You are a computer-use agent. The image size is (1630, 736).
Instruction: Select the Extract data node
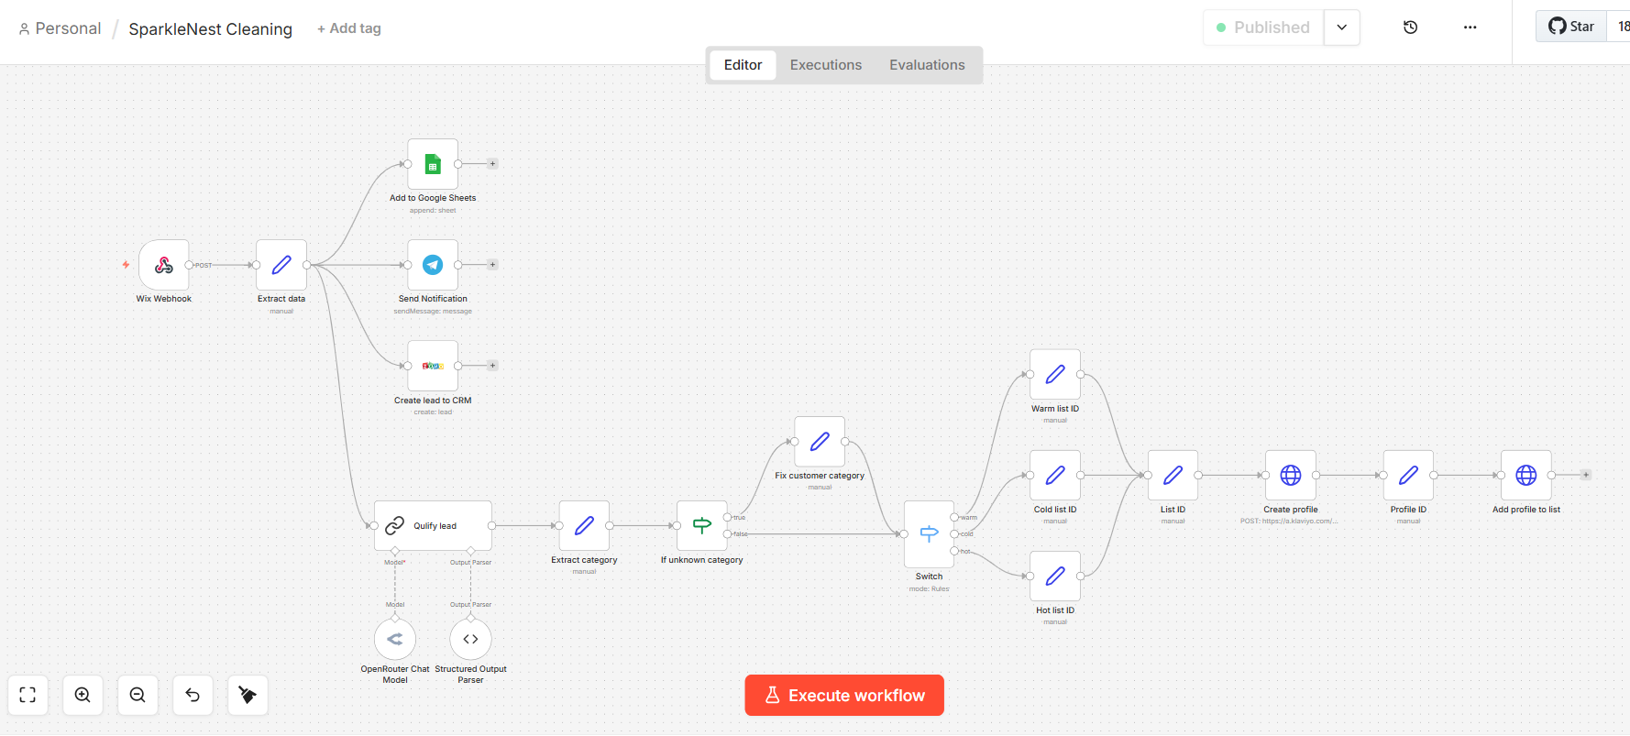[281, 265]
